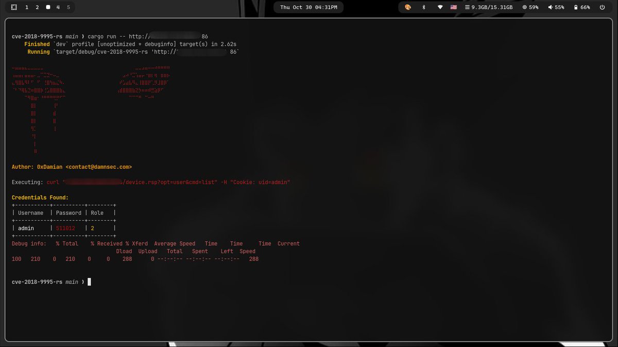This screenshot has width=618, height=347.
Task: Select the active workspace 3 indicator
Action: (48, 7)
